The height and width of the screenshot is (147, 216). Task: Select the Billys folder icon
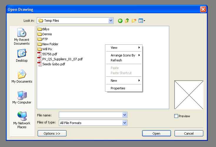[x=40, y=29]
